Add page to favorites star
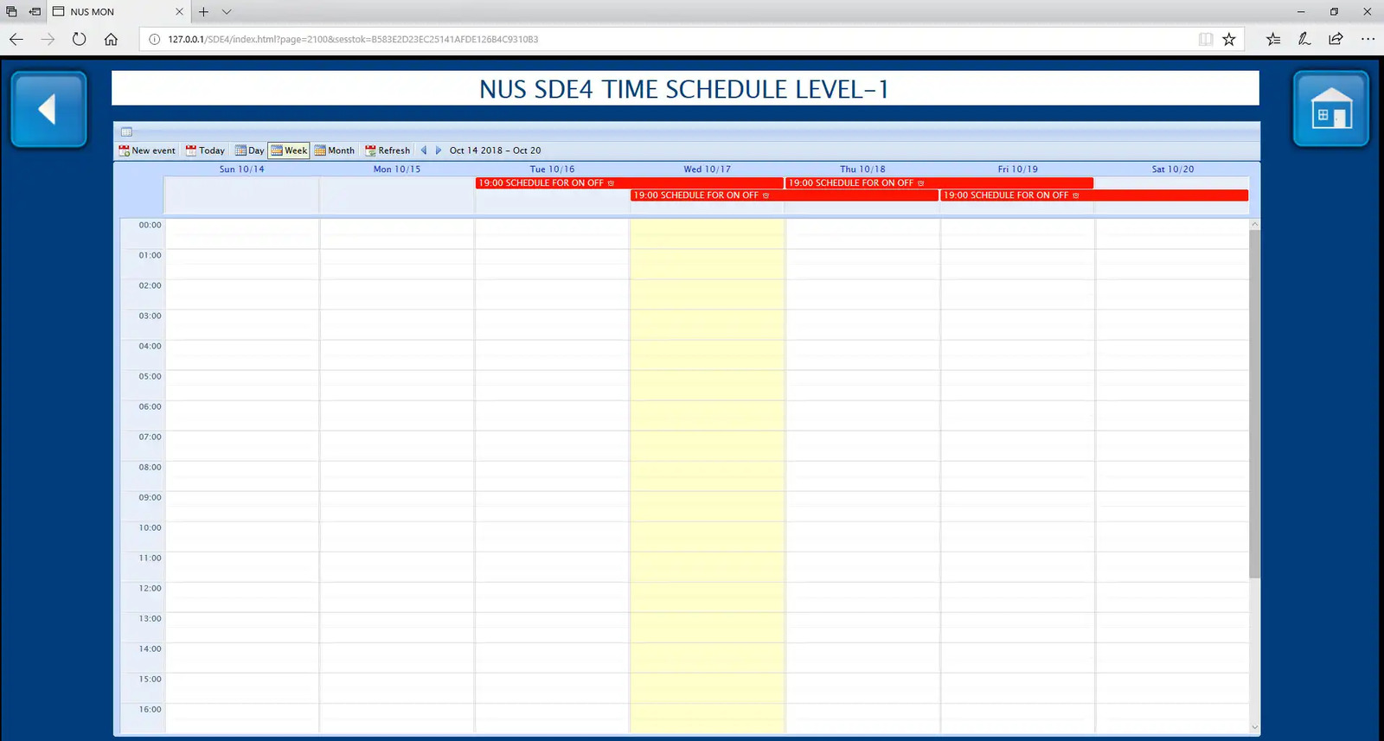 click(1228, 39)
